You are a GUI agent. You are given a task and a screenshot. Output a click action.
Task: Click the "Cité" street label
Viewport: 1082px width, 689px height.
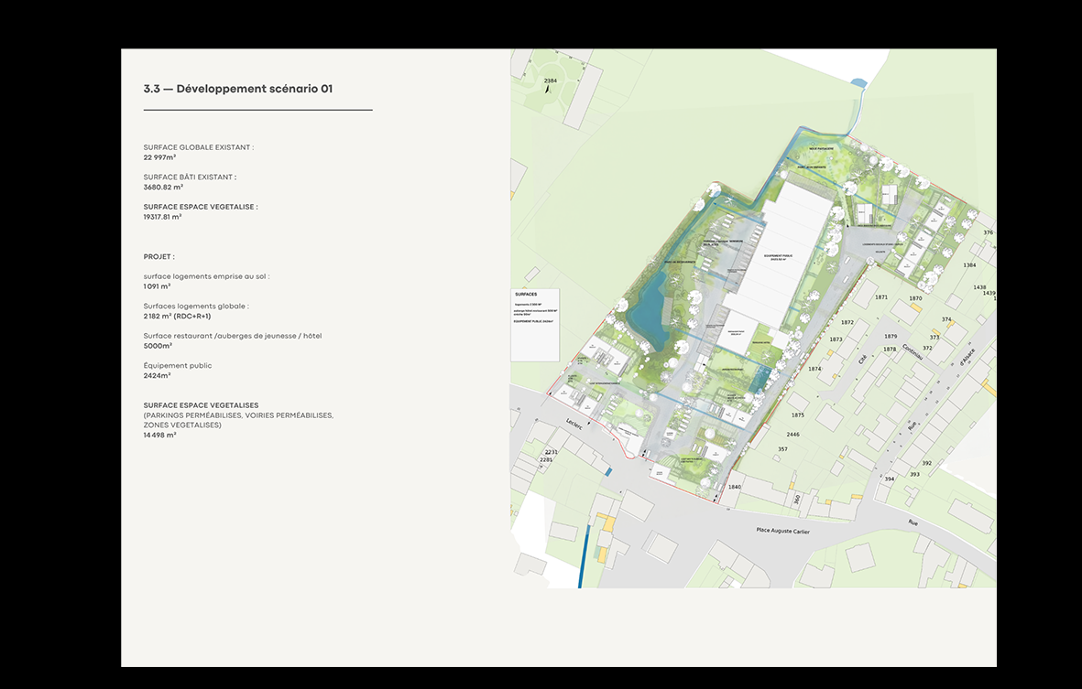(x=862, y=360)
